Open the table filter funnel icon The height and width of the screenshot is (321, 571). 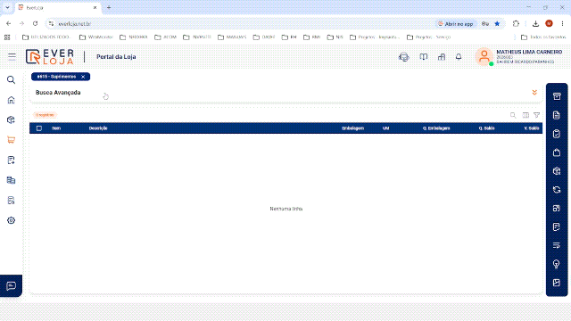[x=536, y=115]
